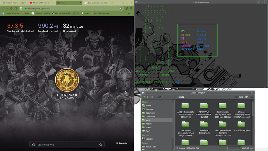Open Dolphin's hamburger menu

(x=252, y=97)
